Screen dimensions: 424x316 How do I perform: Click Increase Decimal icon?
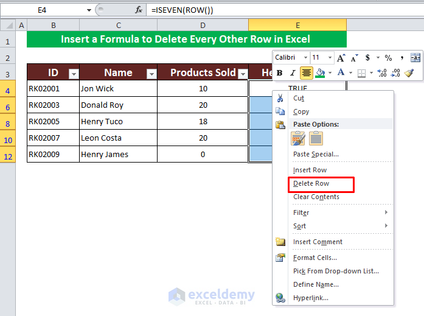[x=382, y=73]
